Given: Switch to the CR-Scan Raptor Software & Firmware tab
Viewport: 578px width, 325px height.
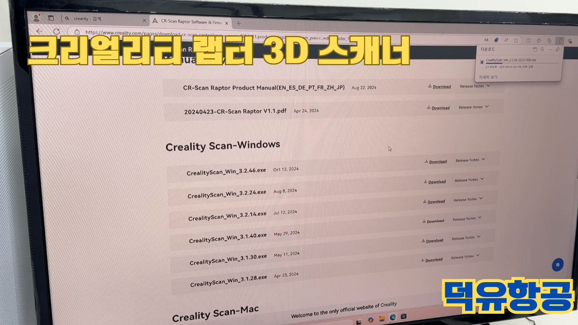Looking at the screenshot, I should pyautogui.click(x=190, y=22).
